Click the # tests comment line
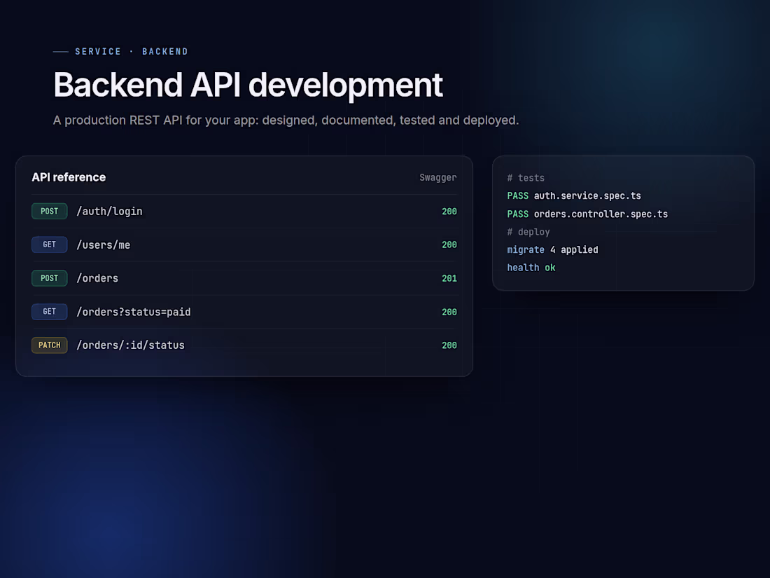Screen dimensions: 770x578 coord(526,178)
